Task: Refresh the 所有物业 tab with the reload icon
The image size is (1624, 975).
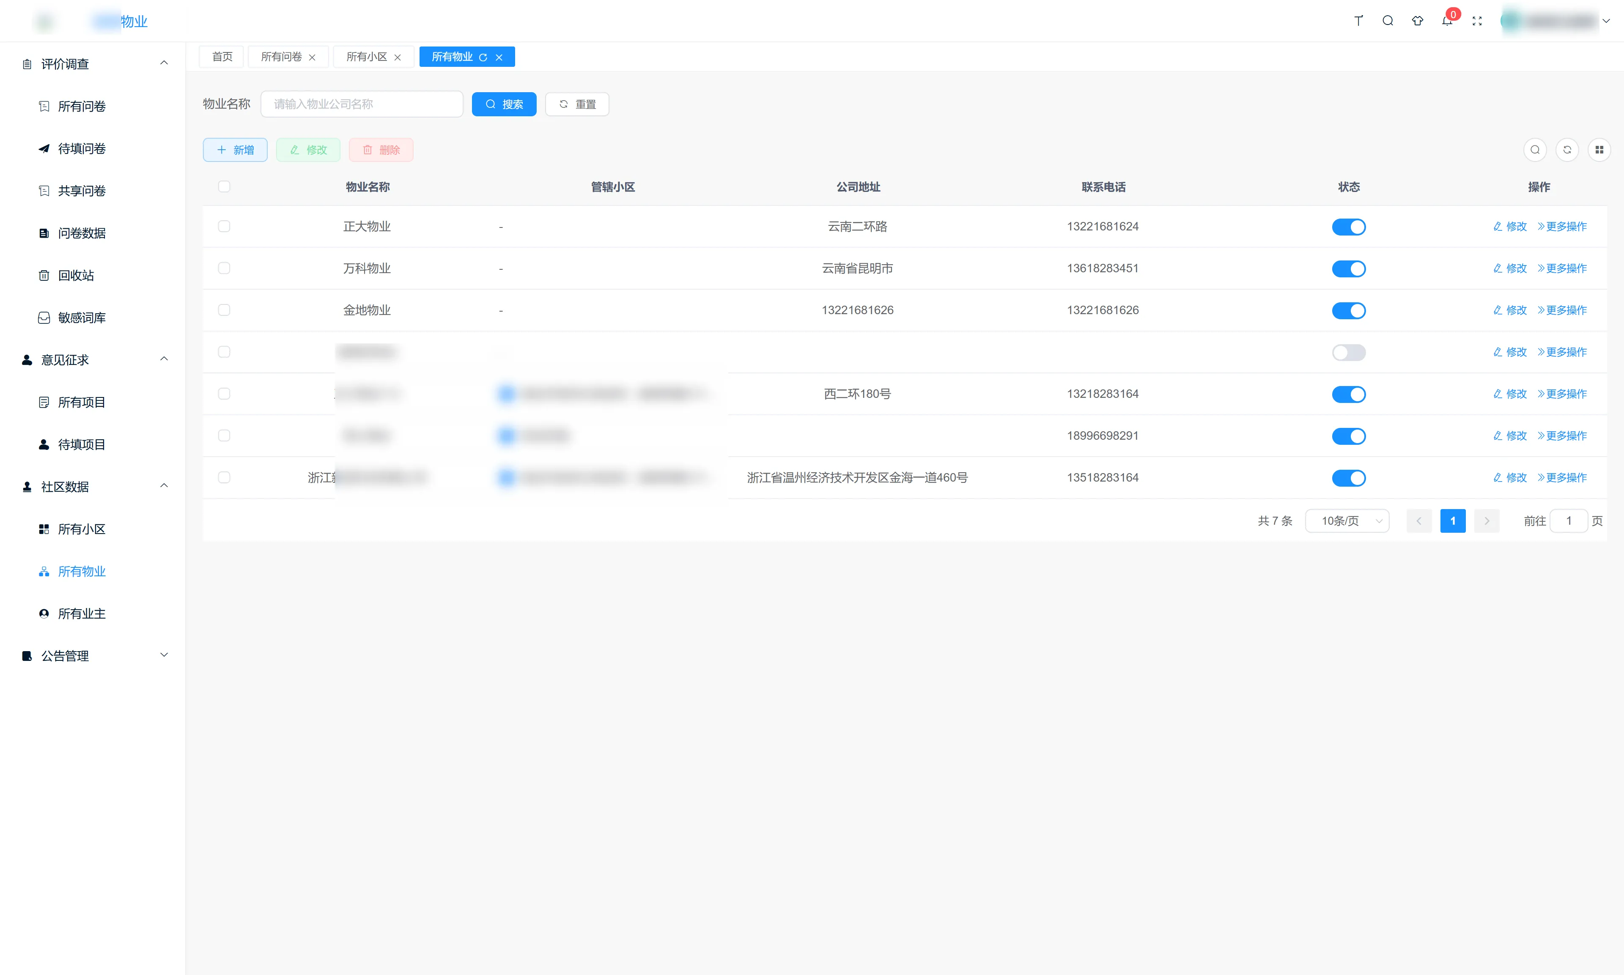Action: click(x=483, y=57)
